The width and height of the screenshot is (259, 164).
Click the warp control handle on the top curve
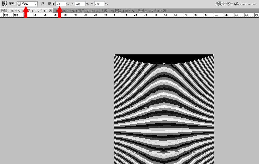coord(164,64)
